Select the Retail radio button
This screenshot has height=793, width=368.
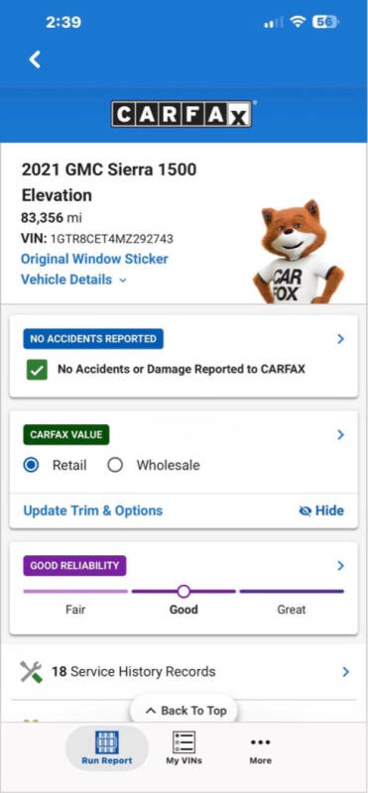click(32, 465)
